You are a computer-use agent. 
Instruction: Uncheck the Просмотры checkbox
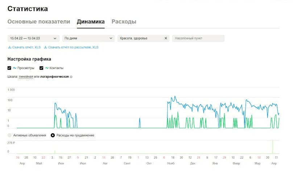click(9, 68)
